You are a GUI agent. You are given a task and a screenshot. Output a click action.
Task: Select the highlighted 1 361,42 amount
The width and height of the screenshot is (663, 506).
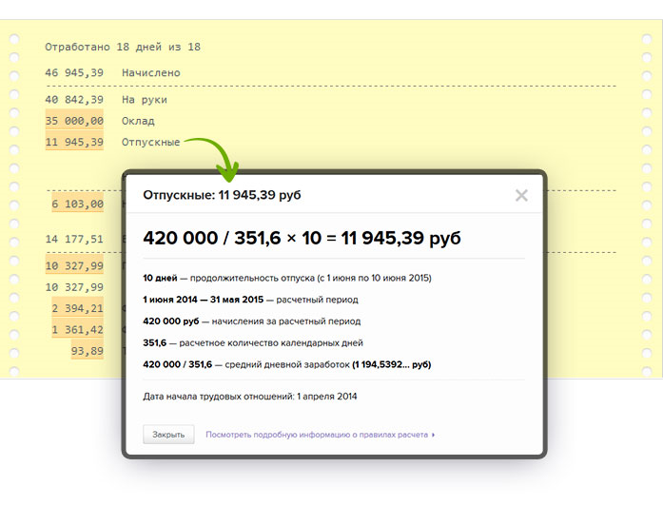click(77, 329)
